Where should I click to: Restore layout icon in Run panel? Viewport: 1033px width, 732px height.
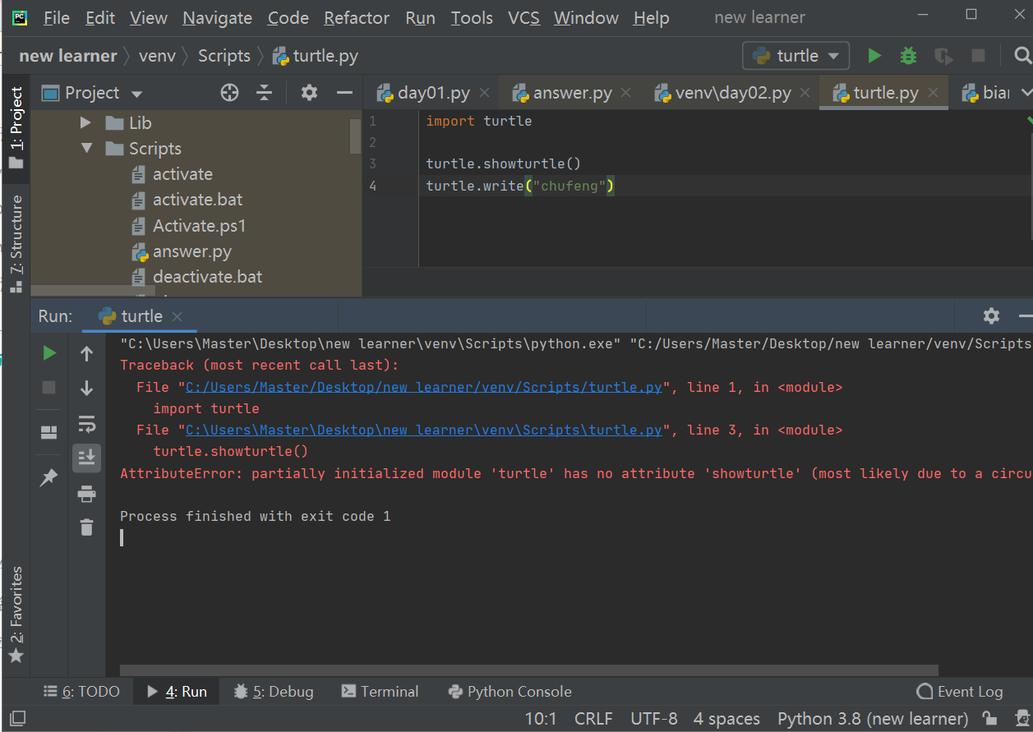point(49,432)
